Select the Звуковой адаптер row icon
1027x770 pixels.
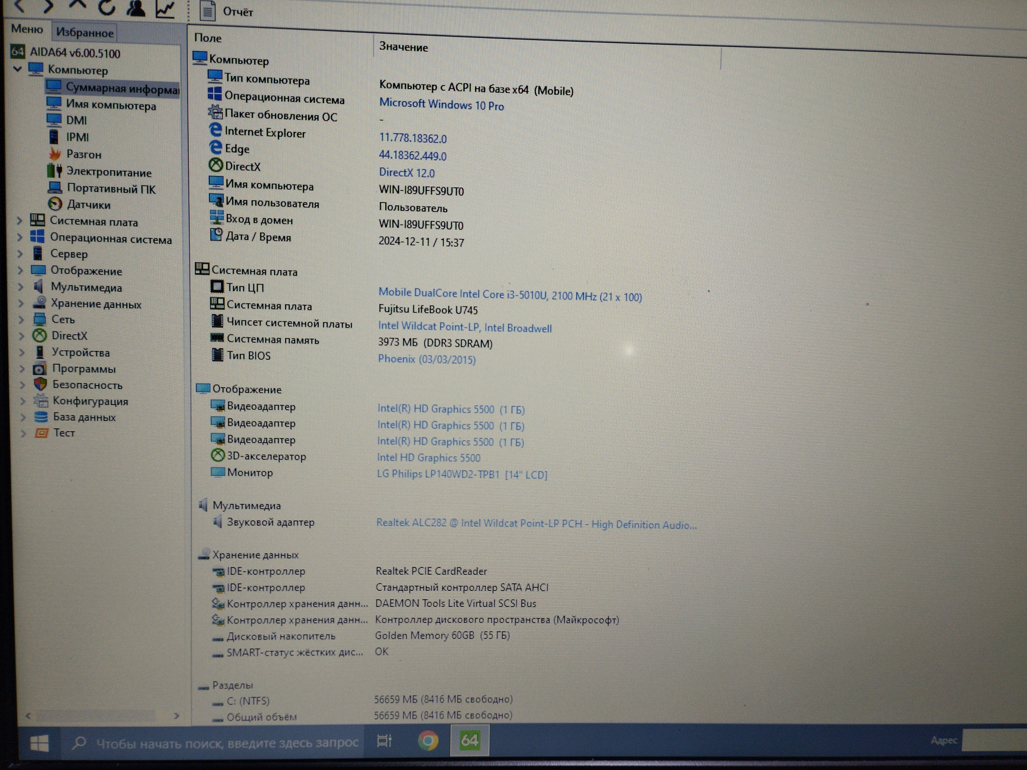tap(217, 521)
